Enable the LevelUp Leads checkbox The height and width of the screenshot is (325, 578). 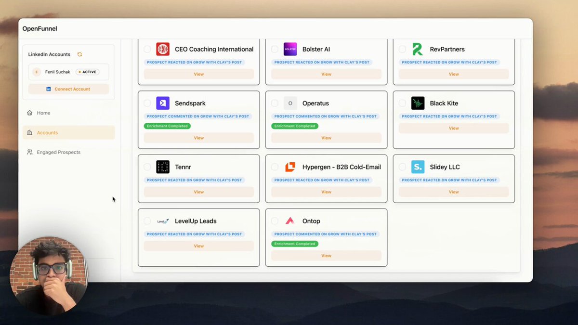[x=147, y=221]
